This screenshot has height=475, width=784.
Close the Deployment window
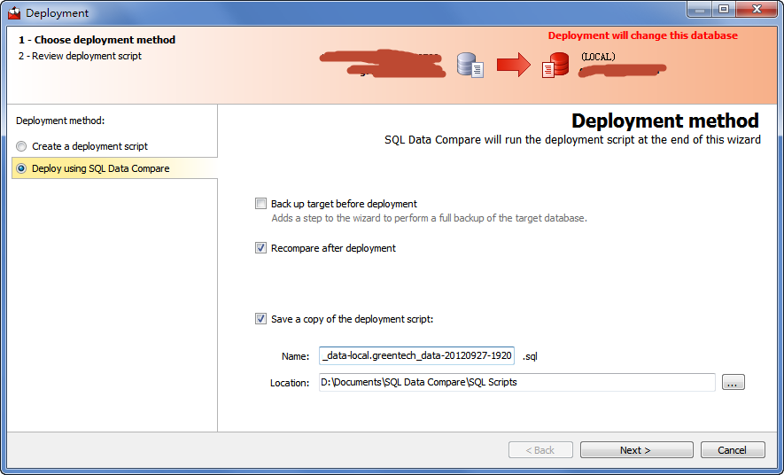pos(757,10)
